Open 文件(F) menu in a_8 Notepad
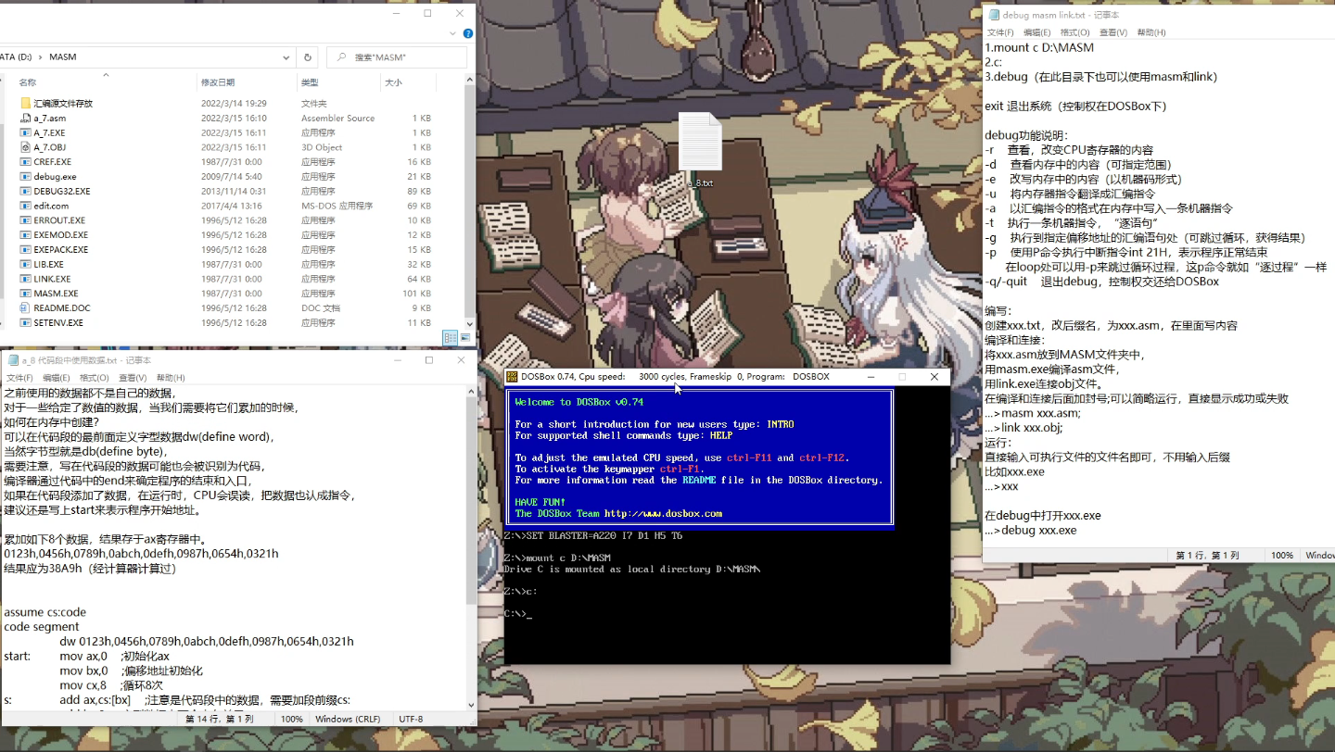The width and height of the screenshot is (1335, 752). (x=19, y=378)
